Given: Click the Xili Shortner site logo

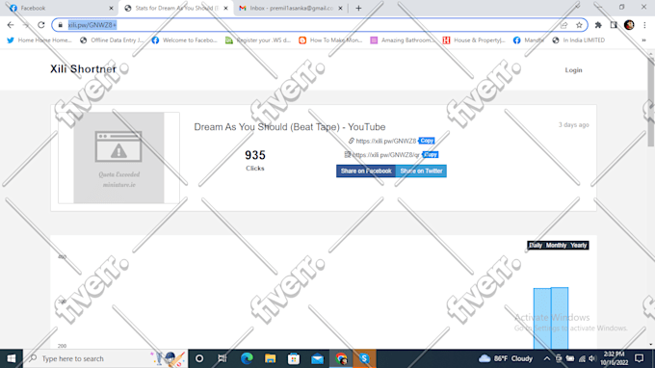Looking at the screenshot, I should (x=83, y=69).
